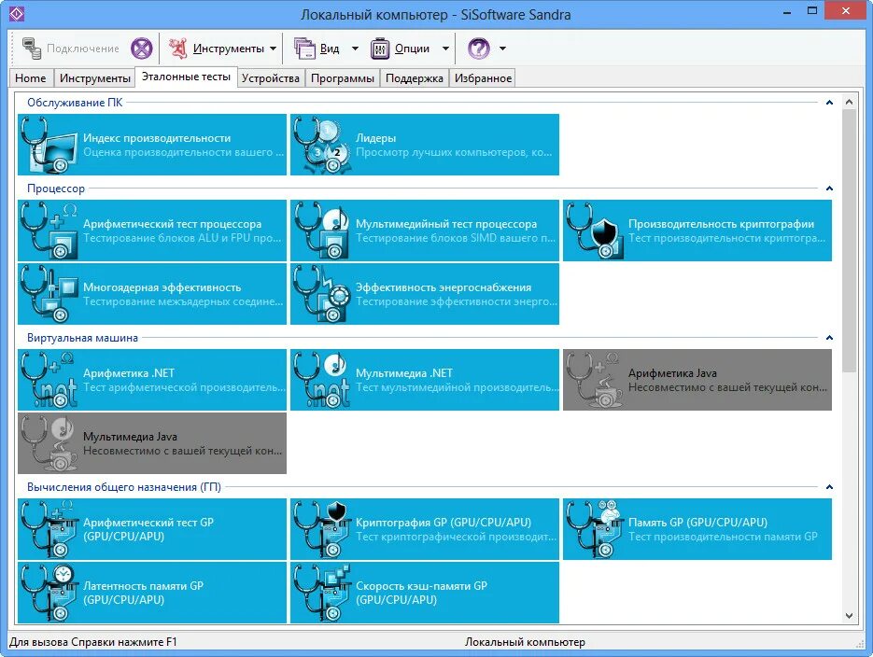
Task: Click the Вид windows icon
Action: coord(304,49)
